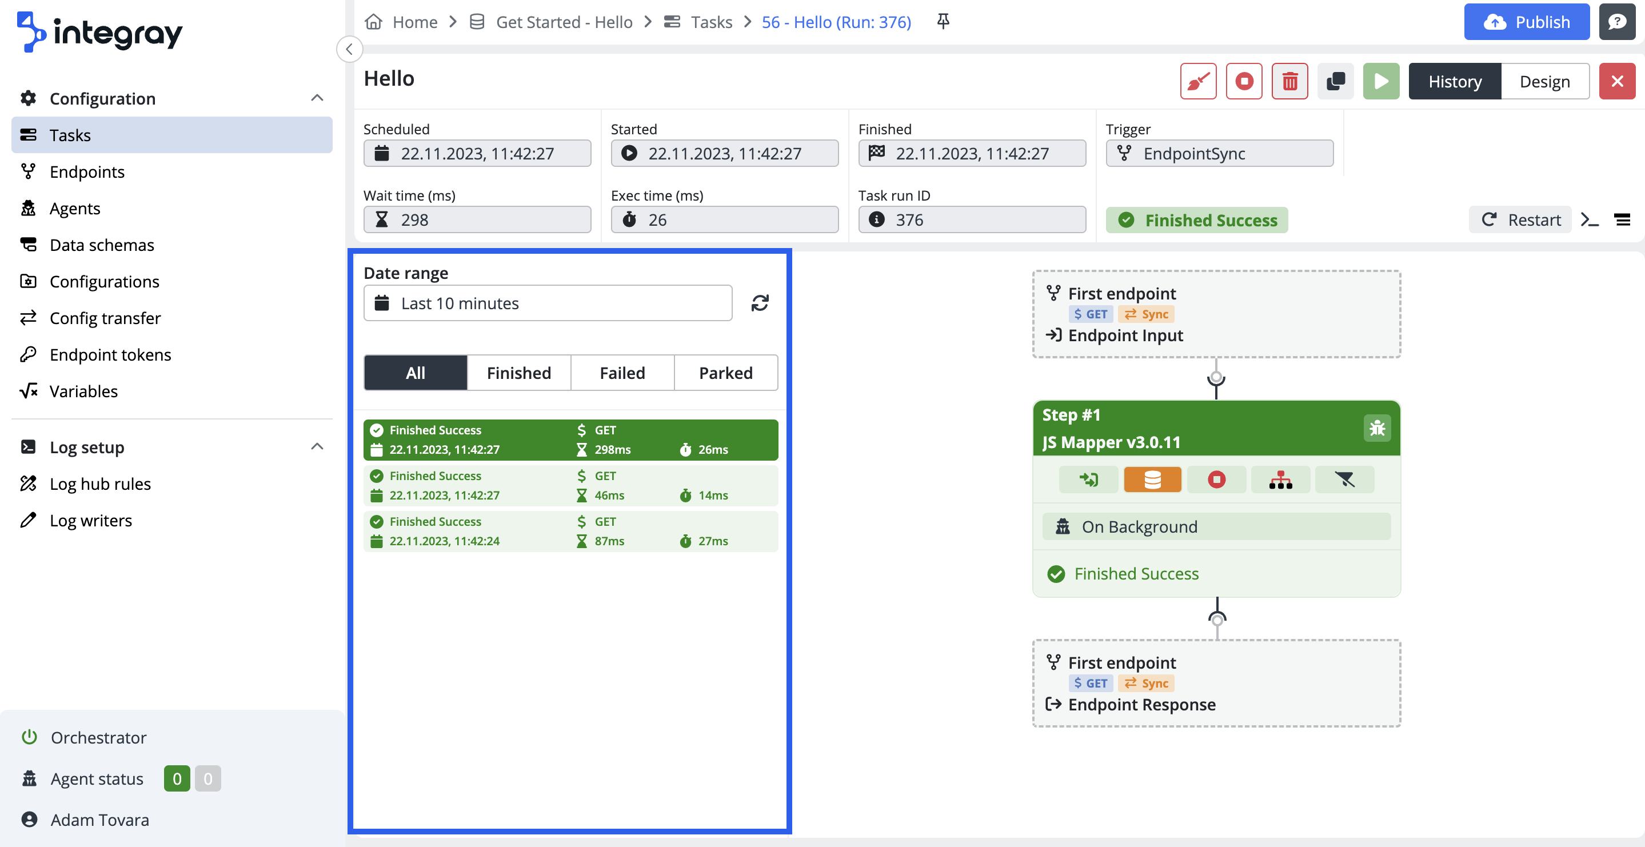Pin the current page breadcrumb
The image size is (1645, 847).
[x=943, y=22]
